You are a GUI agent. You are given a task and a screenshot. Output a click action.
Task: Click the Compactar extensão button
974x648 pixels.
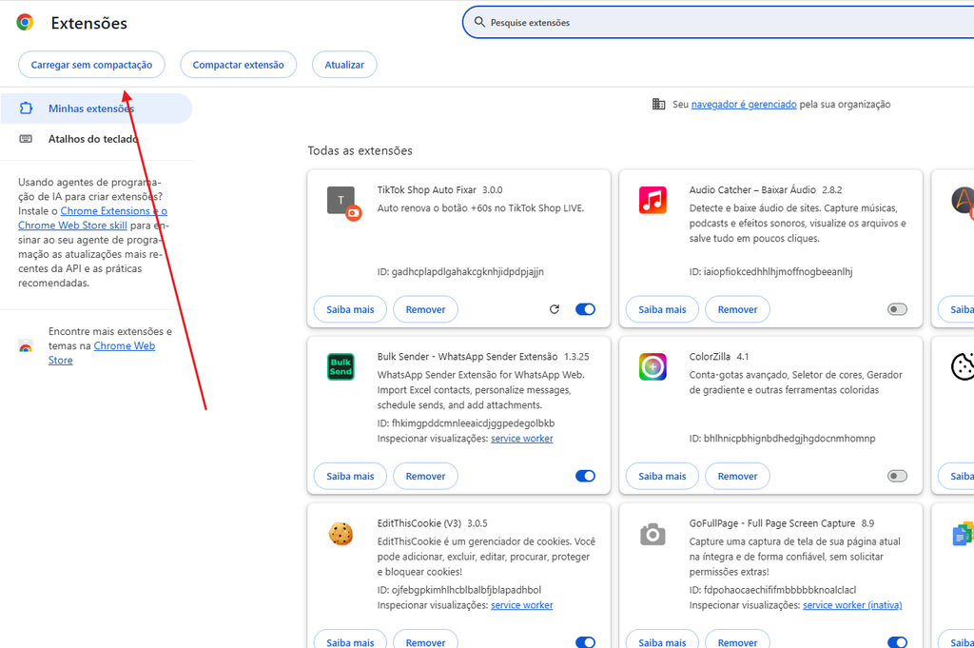238,65
